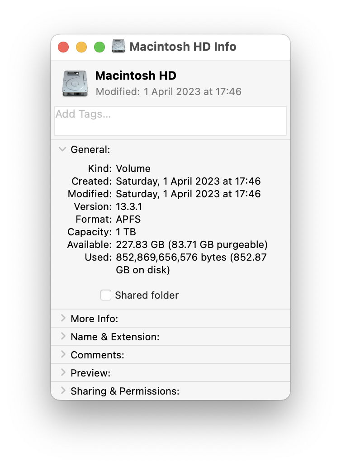Click the 'Macintosh HD Info' window title
This screenshot has height=467, width=341.
(x=183, y=47)
